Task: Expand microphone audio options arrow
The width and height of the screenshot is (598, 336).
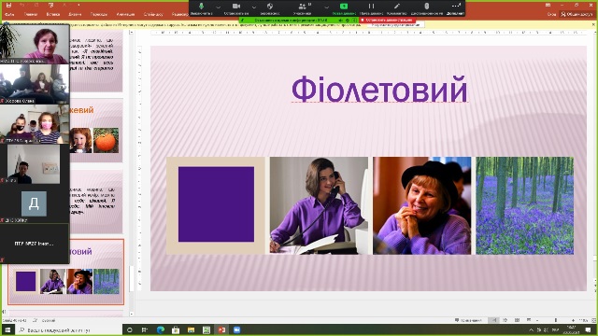Action: coord(218,7)
